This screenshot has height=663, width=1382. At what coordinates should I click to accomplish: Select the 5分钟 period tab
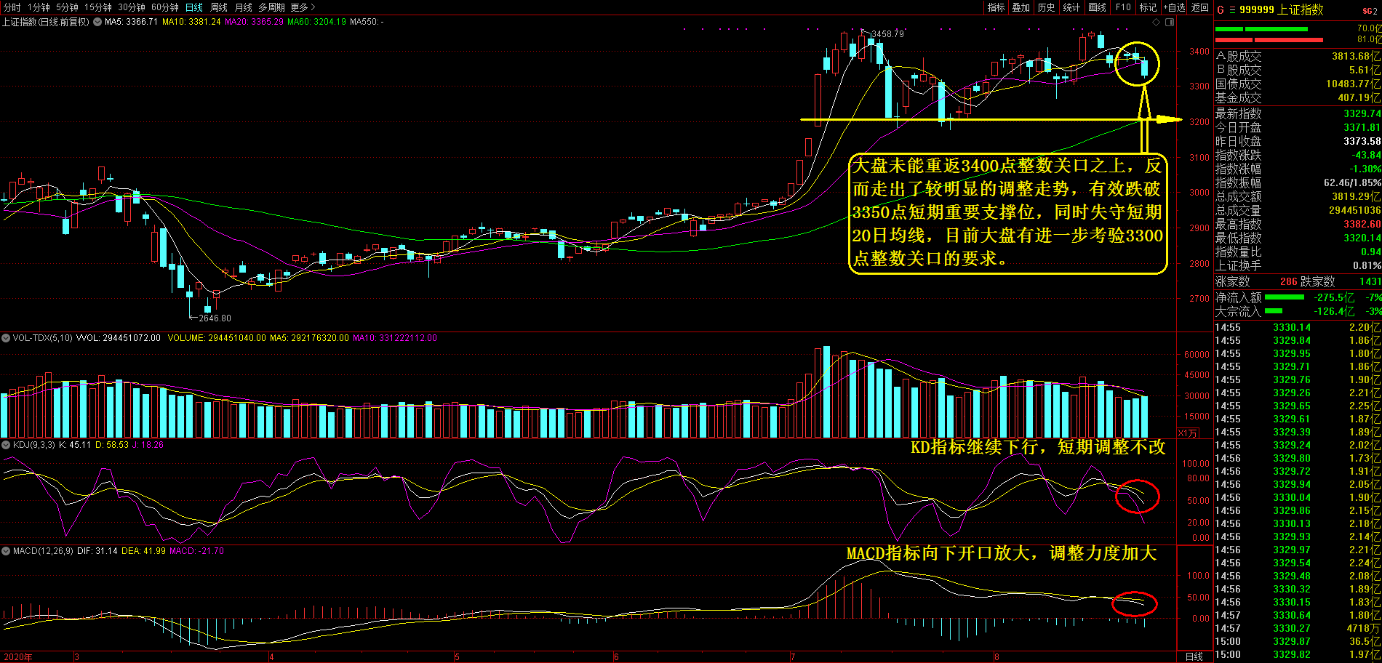[x=67, y=7]
